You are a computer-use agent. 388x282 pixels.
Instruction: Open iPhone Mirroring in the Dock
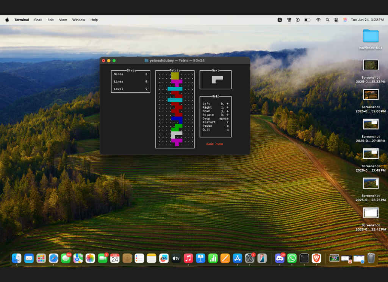262,259
